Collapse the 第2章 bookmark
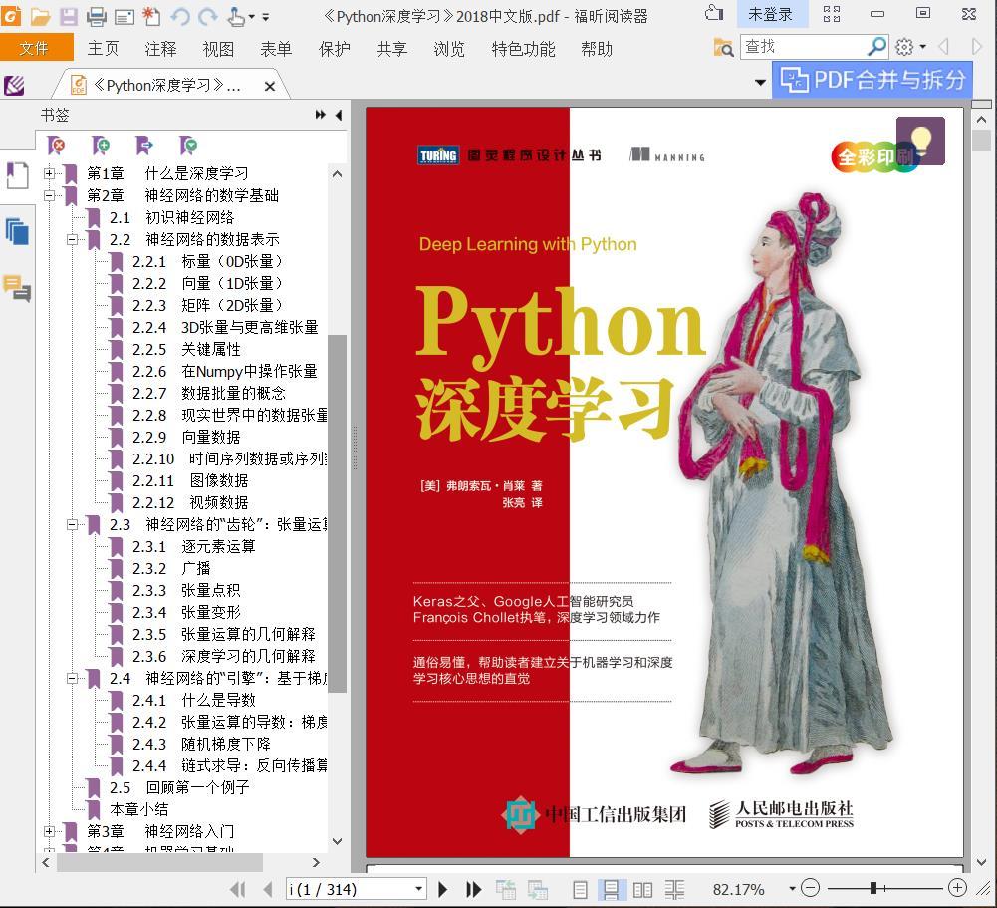 pos(49,195)
